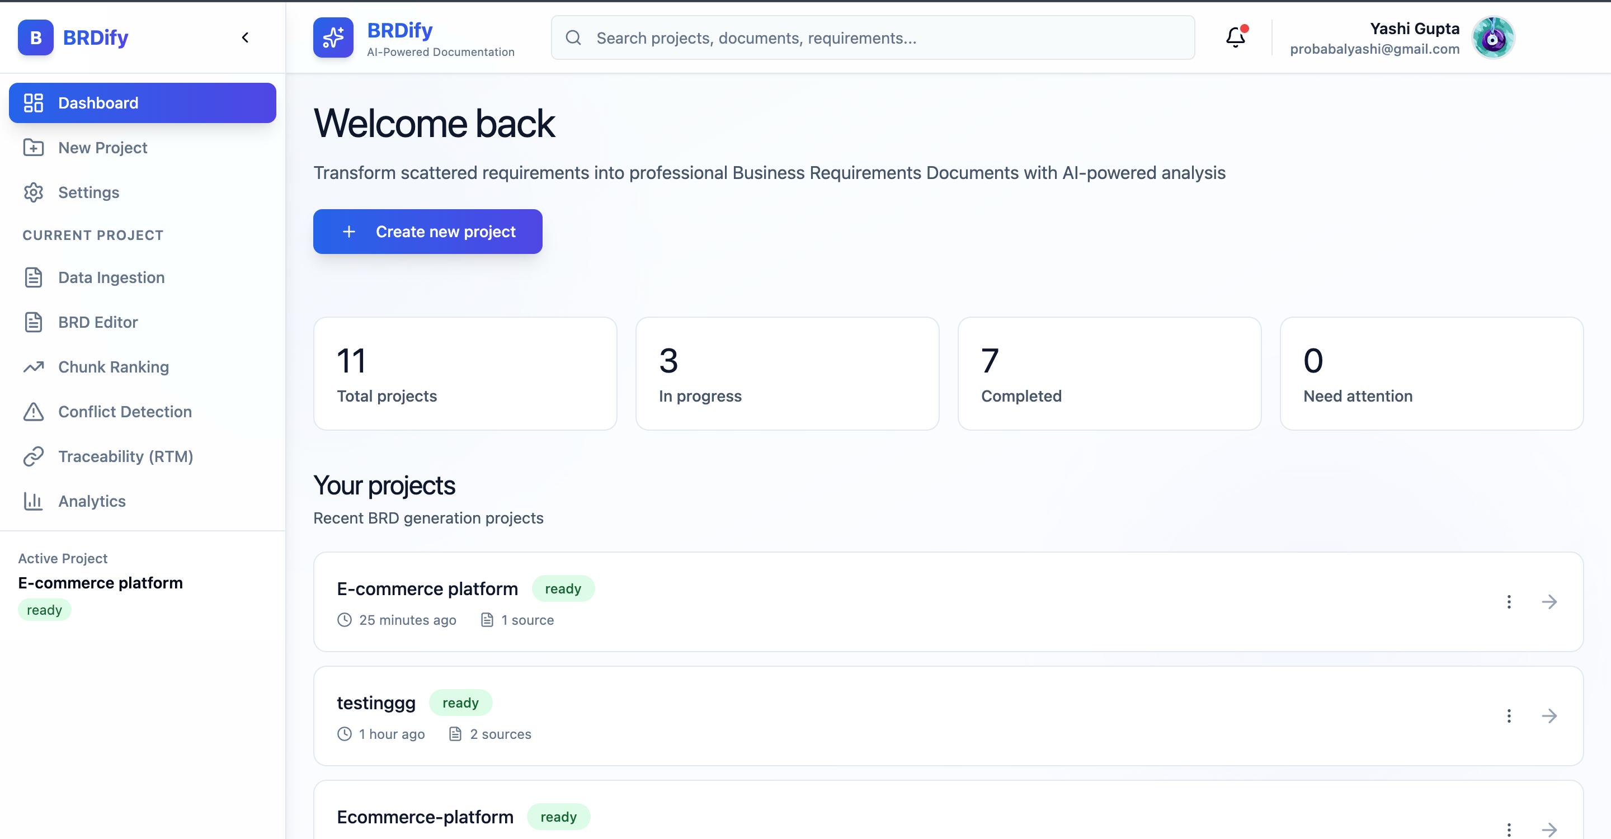Click the ready badge on E-commerce platform card
The width and height of the screenshot is (1611, 839).
point(563,588)
